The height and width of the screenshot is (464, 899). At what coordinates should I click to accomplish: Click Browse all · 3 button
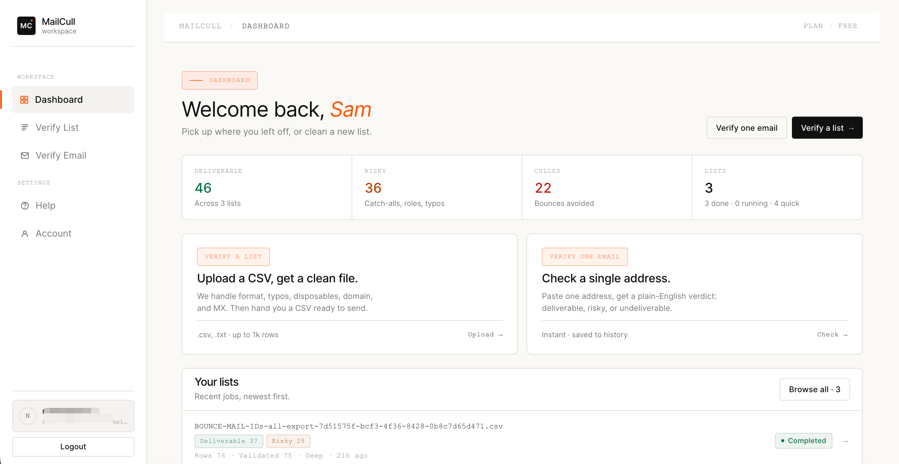[815, 389]
